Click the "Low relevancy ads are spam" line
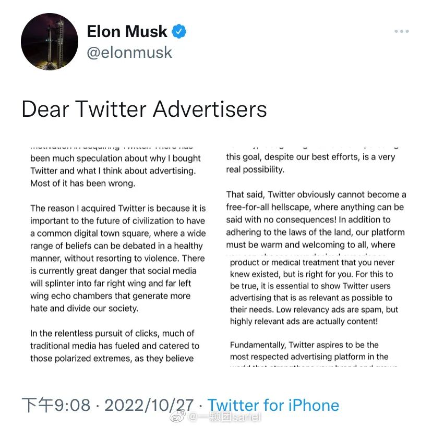Screen dimensions: 432x427 click(x=314, y=310)
